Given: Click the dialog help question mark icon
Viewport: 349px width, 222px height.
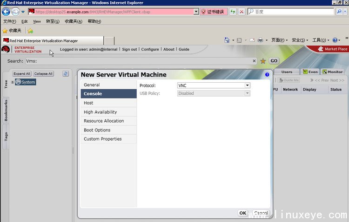Looking at the screenshot, I should (267, 75).
